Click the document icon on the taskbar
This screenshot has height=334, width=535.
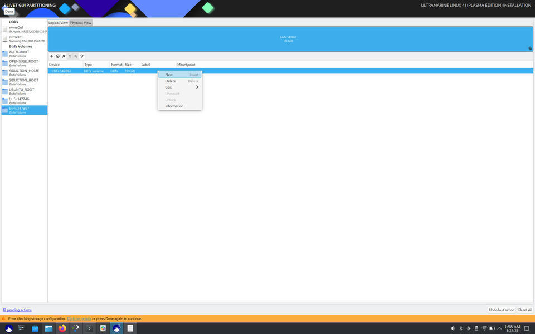coord(130,328)
